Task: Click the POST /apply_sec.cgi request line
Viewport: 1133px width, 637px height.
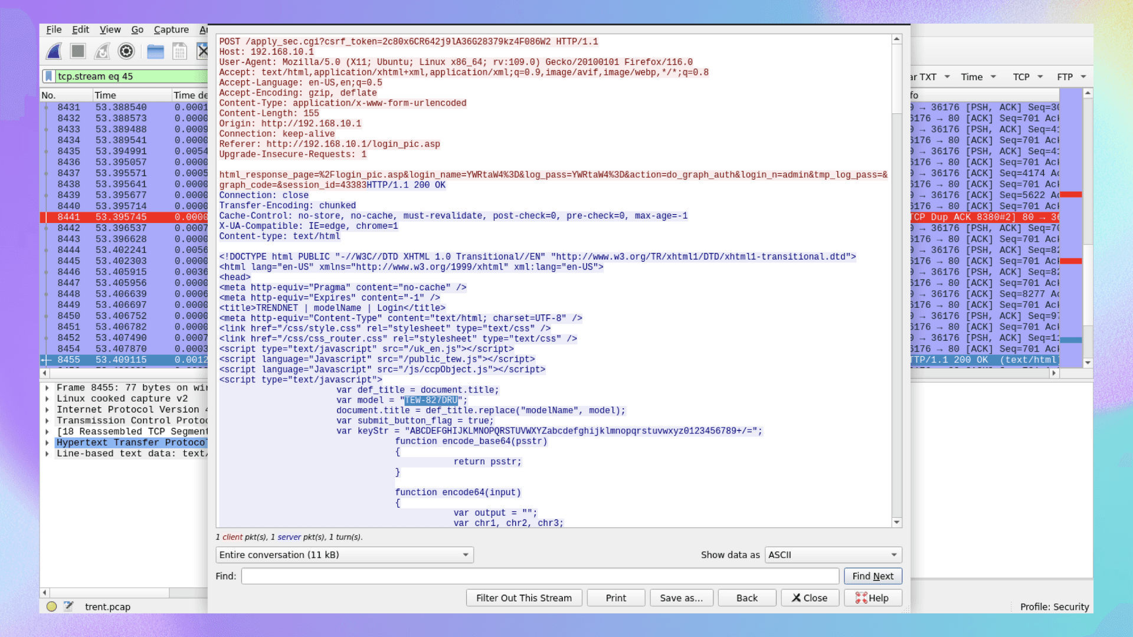Action: pyautogui.click(x=408, y=42)
